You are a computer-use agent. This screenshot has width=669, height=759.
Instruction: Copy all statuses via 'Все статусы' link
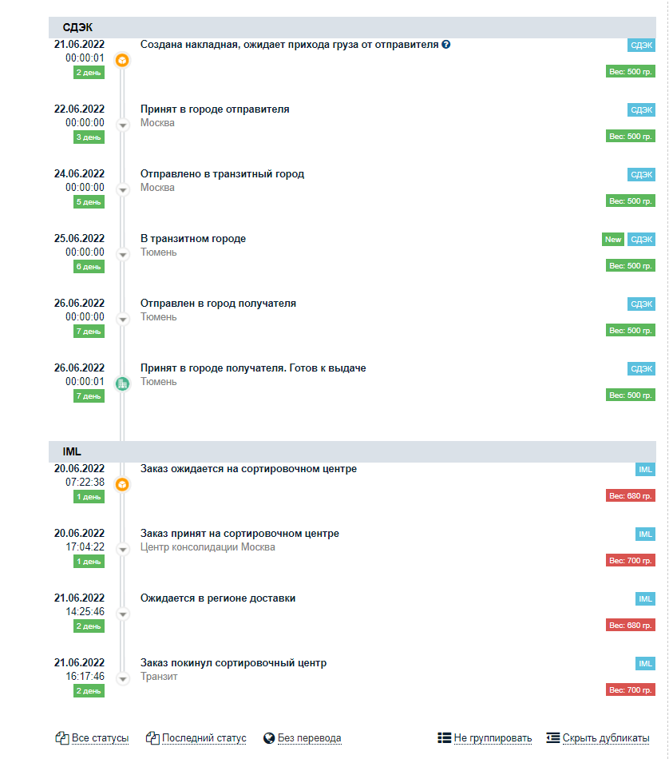coord(100,738)
